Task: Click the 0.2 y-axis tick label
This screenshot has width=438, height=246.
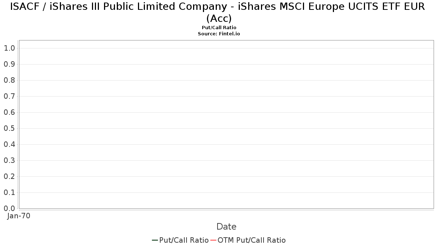Action: (x=9, y=176)
